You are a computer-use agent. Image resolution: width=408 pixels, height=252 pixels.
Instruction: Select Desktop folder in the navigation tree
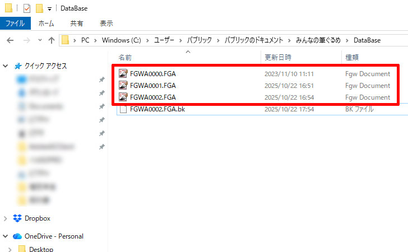(41, 249)
